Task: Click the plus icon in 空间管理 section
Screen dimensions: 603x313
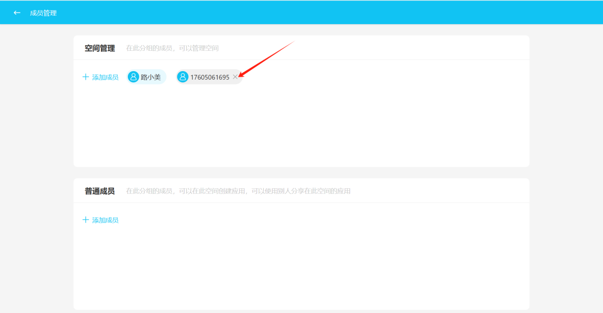Action: pos(86,77)
